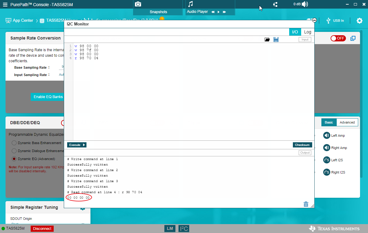368x233 pixels.
Task: Click the TAS5825M Home chip icon
Action: (x=42, y=21)
